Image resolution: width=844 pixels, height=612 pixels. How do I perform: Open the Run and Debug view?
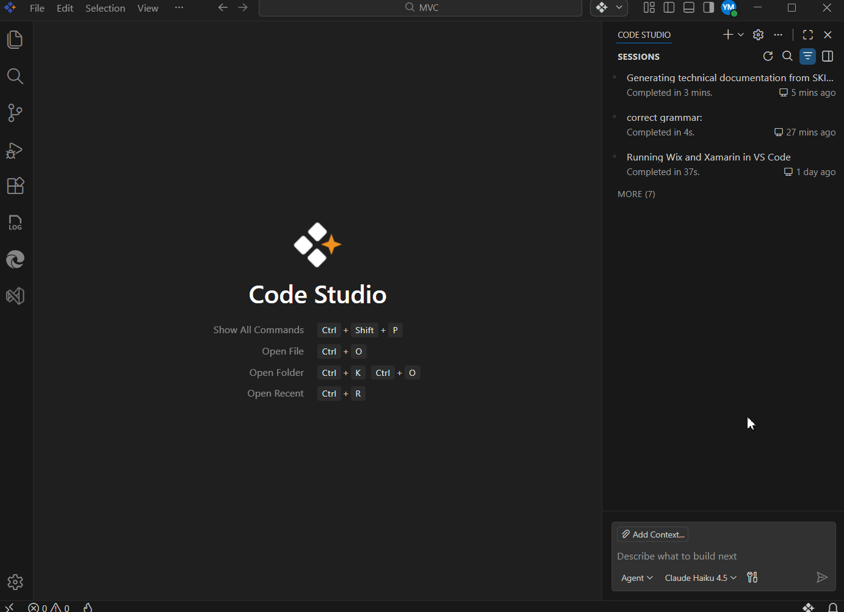tap(15, 150)
